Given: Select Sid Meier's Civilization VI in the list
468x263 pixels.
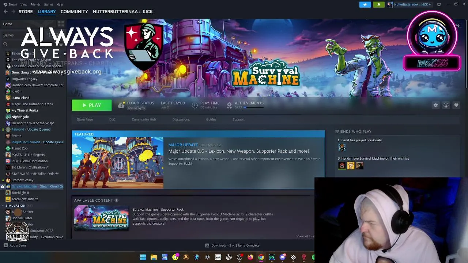Looking at the screenshot, I should coord(30,167).
